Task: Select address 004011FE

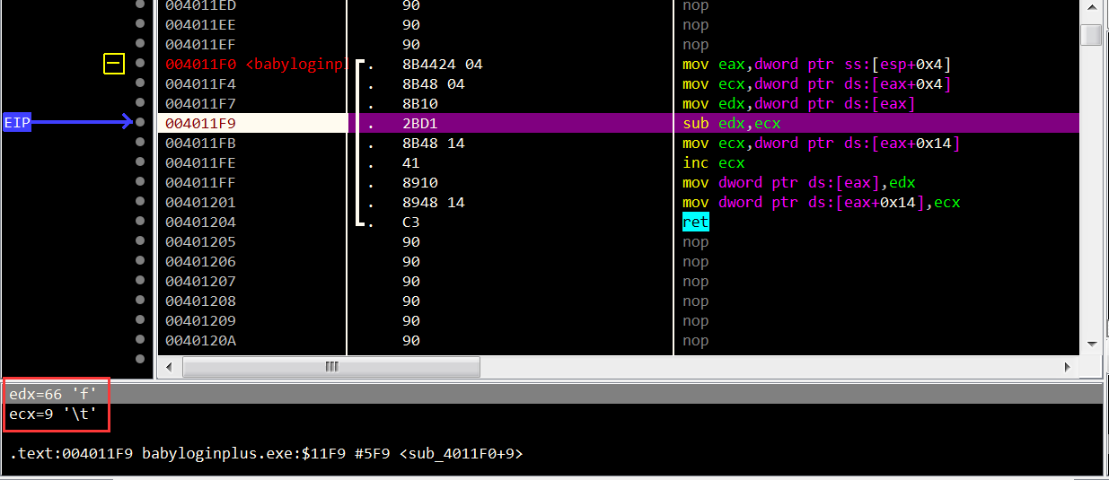Action: [200, 163]
